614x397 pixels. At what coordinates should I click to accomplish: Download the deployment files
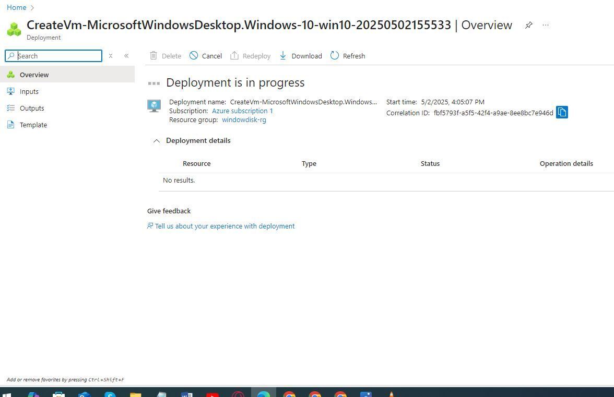click(301, 56)
